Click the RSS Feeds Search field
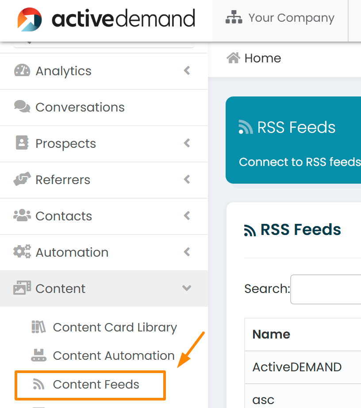 pos(326,289)
